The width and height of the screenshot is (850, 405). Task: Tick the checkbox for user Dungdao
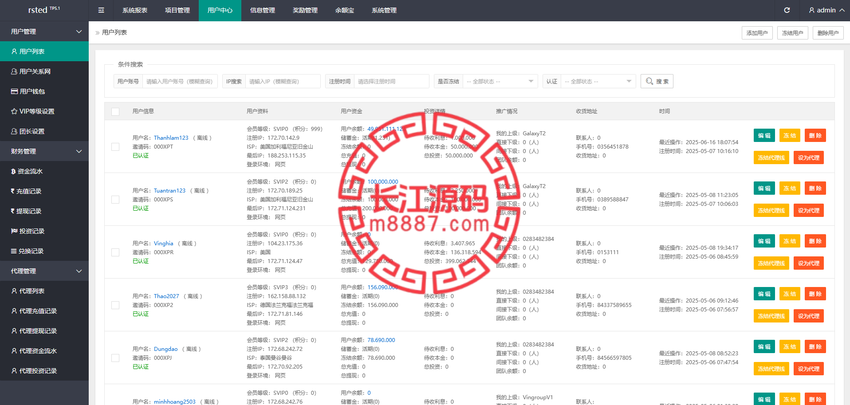click(x=115, y=358)
